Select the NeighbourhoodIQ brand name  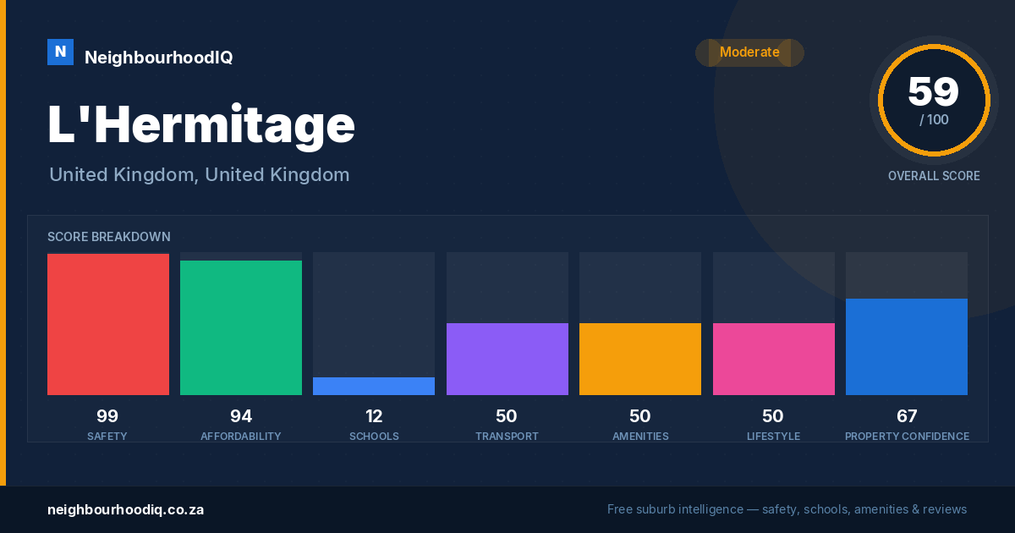click(x=158, y=58)
